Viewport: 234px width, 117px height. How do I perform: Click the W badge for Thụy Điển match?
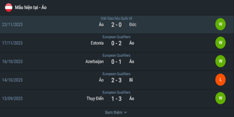(221, 98)
